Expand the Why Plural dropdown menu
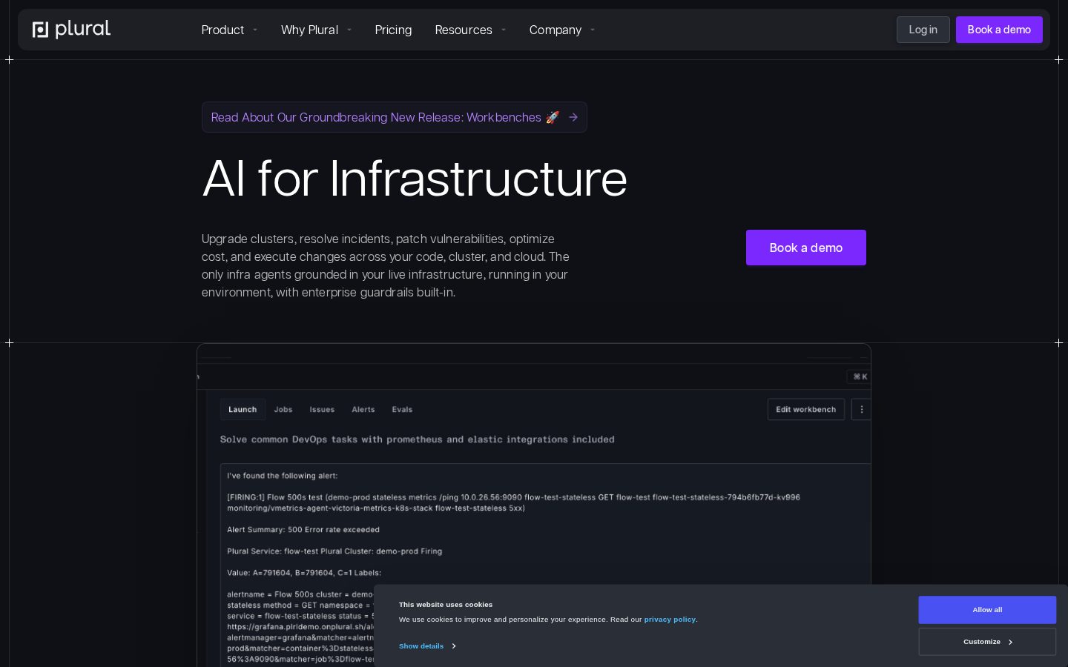The height and width of the screenshot is (667, 1068). coord(316,30)
